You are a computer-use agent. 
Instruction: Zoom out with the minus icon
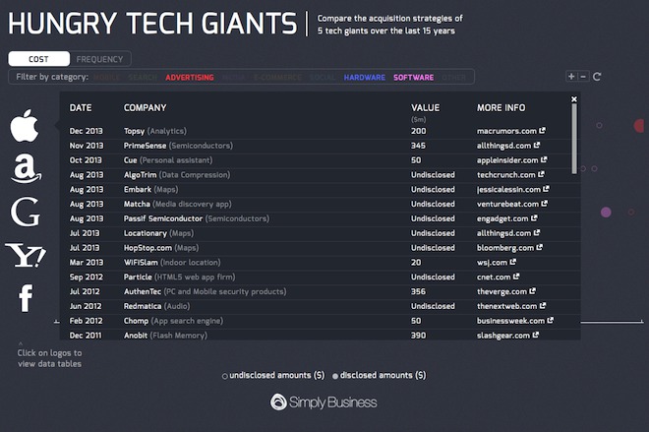pyautogui.click(x=583, y=77)
